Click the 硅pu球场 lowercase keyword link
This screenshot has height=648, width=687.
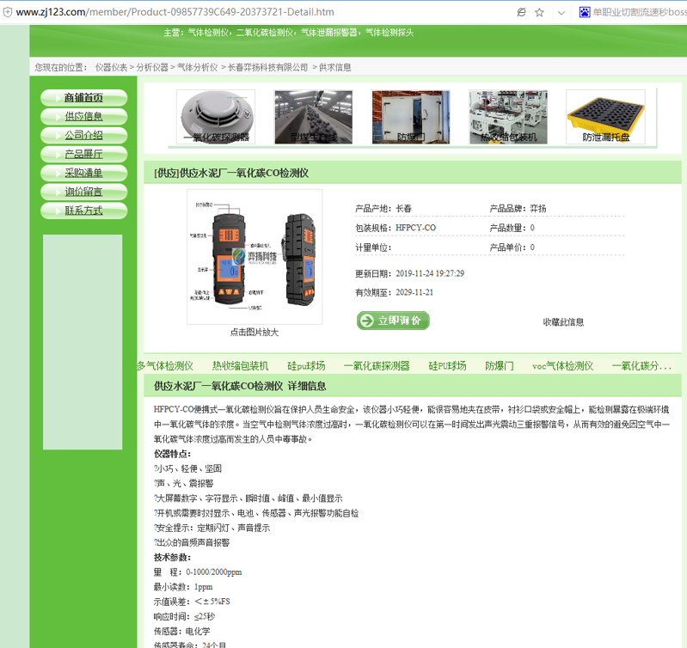[x=306, y=366]
